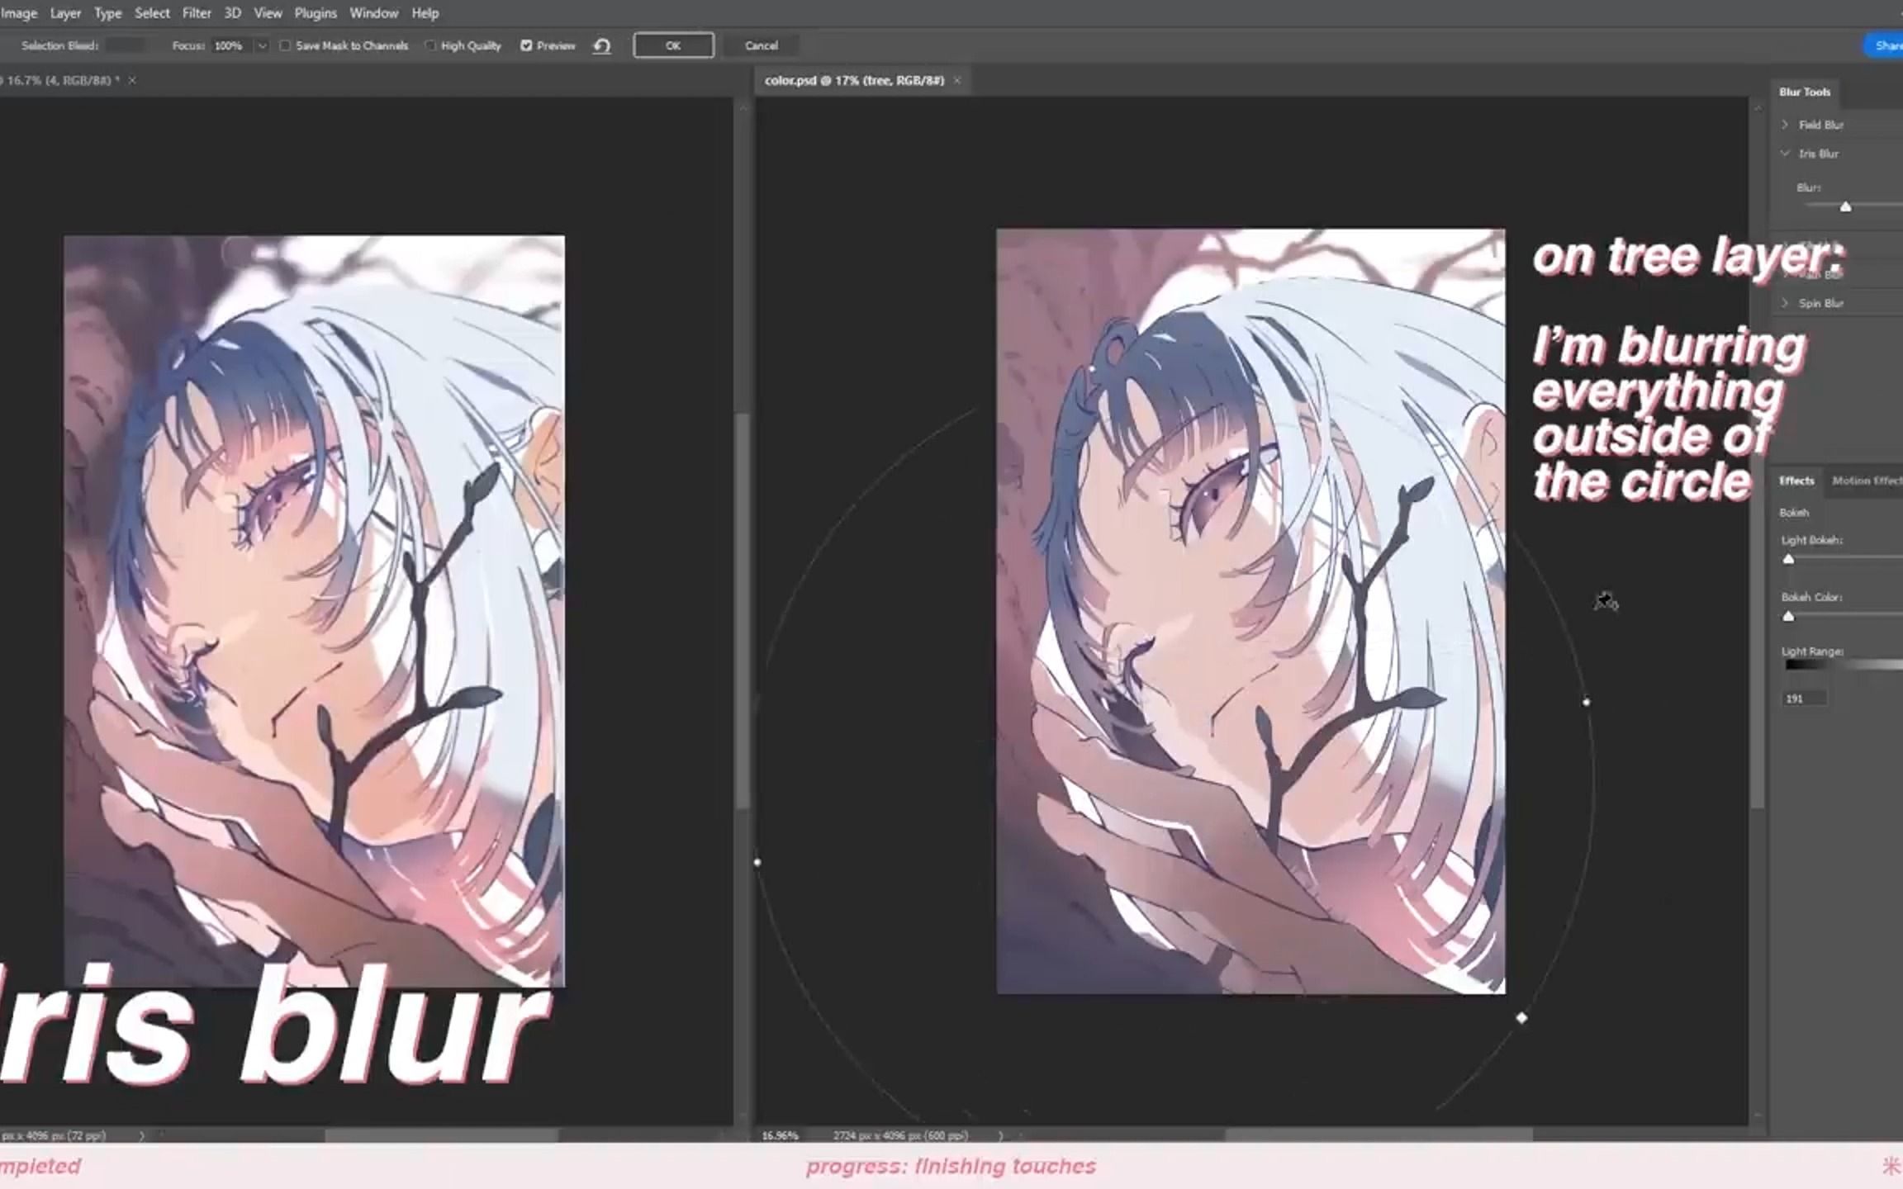Confirm the blur with OK

pyautogui.click(x=673, y=45)
